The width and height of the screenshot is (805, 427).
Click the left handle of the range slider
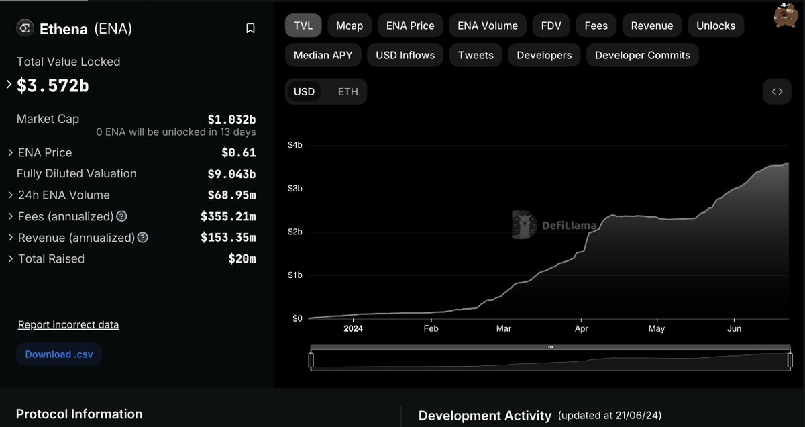311,361
